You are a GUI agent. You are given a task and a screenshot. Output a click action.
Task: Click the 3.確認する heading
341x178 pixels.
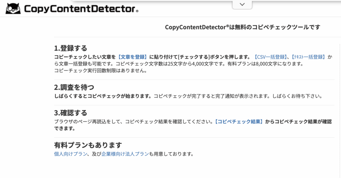pos(70,113)
